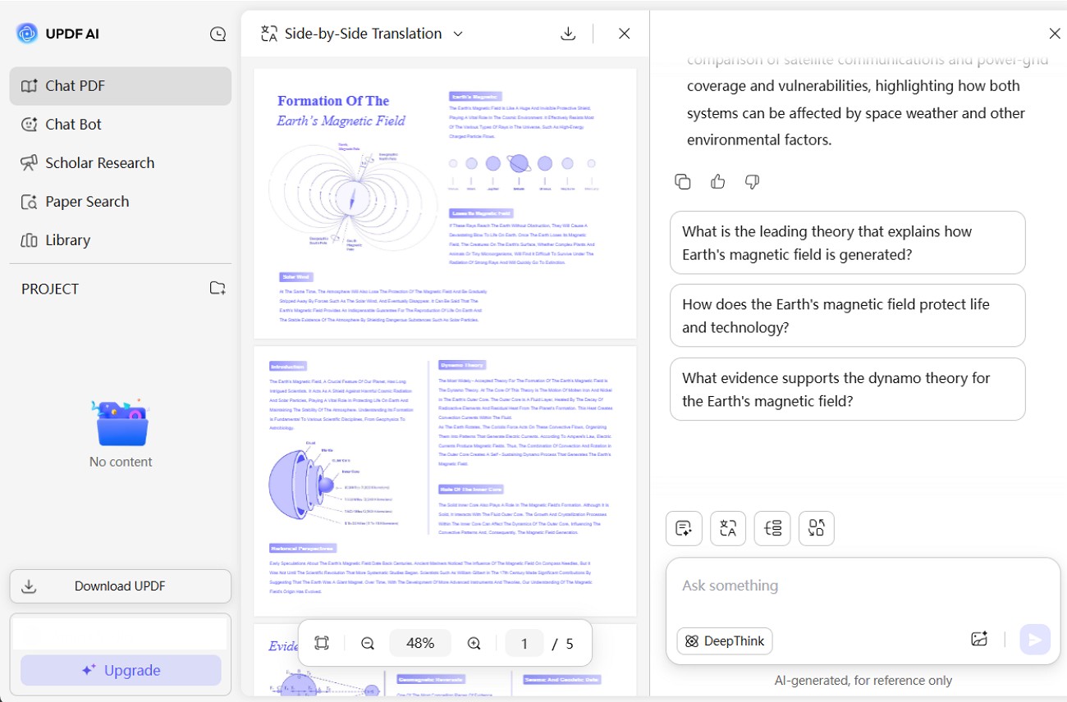
Task: Click the chat history clock icon
Action: point(218,34)
